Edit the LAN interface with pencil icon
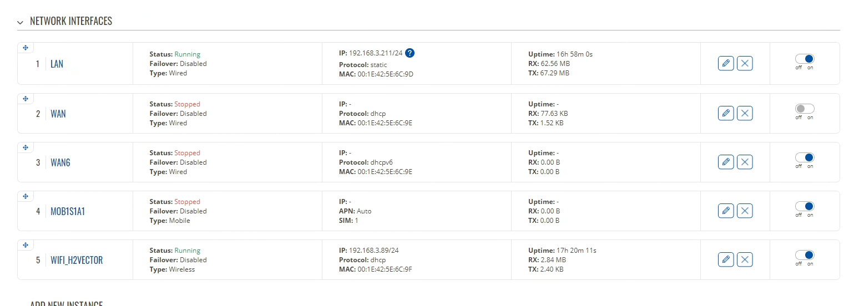Image resolution: width=854 pixels, height=306 pixels. 726,63
